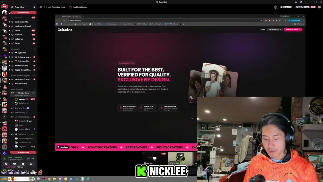
Task: Click Xclusive logo on webpage
Action: coord(65,30)
